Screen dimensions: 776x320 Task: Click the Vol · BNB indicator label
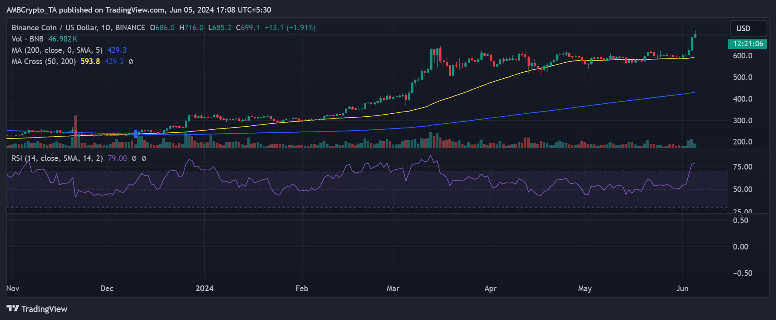pos(28,39)
